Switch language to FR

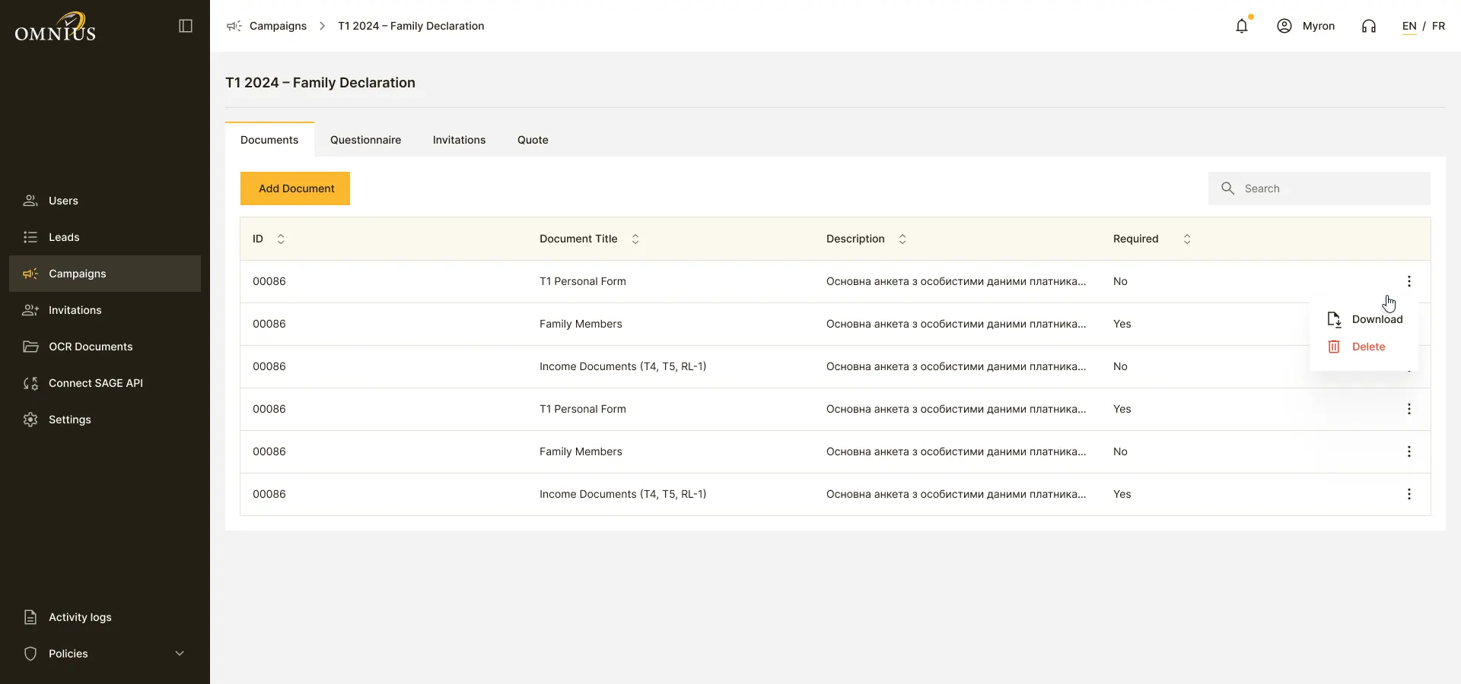tap(1438, 26)
